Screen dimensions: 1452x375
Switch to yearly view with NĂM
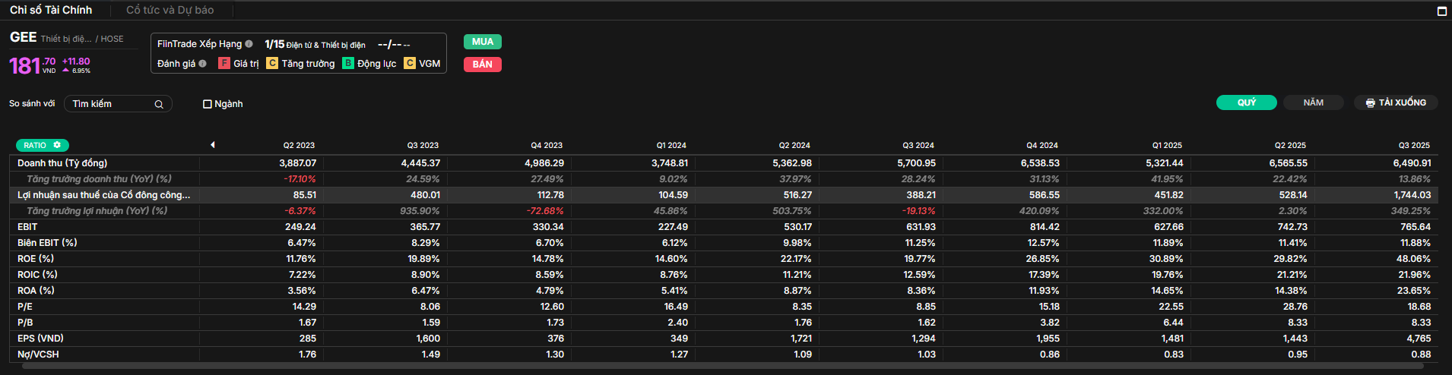click(1313, 102)
